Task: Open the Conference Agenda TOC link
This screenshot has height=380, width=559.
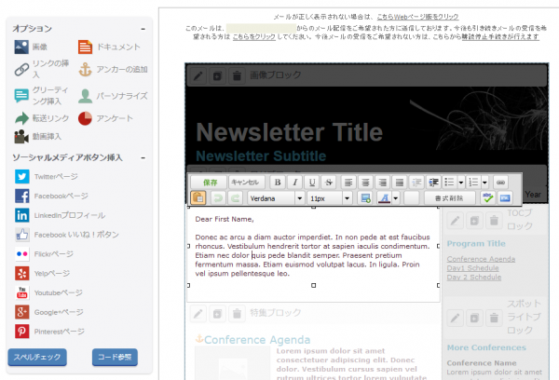Action: click(481, 259)
